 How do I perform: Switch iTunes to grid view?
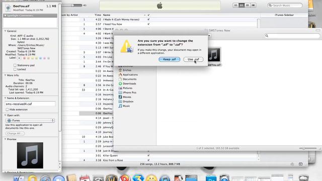(248, 6)
